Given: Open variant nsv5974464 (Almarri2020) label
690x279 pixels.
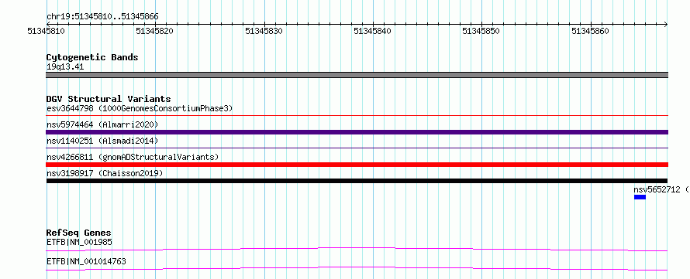Looking at the screenshot, I should [102, 124].
